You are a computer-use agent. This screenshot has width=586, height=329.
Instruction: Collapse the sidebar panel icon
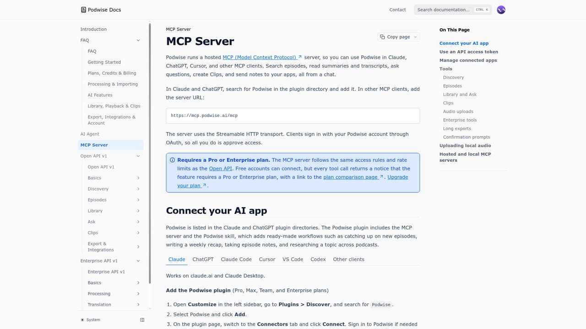[142, 320]
